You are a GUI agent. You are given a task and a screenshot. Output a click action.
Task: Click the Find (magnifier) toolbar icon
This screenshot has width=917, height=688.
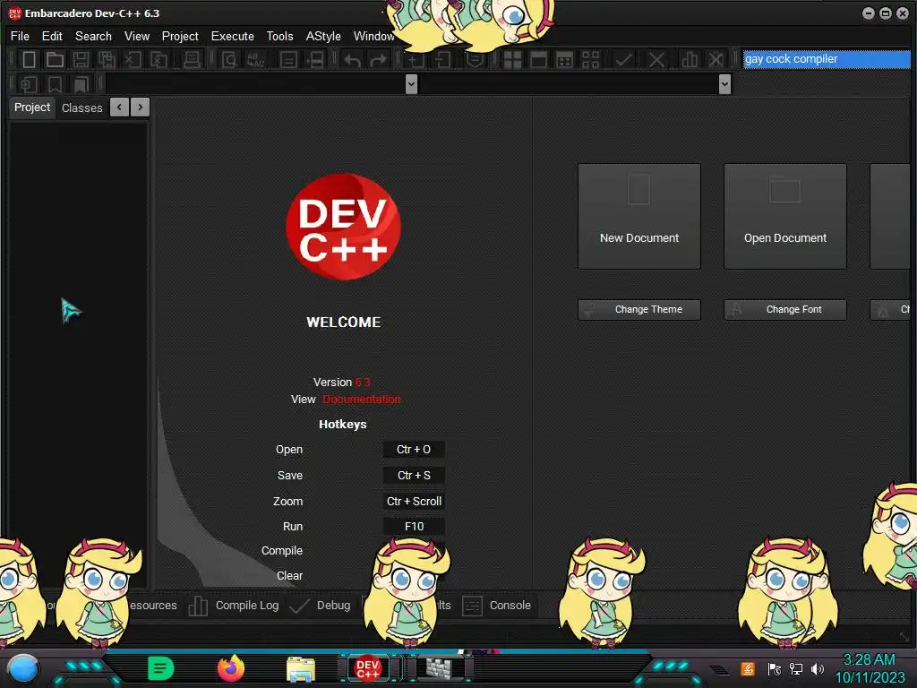pyautogui.click(x=229, y=59)
